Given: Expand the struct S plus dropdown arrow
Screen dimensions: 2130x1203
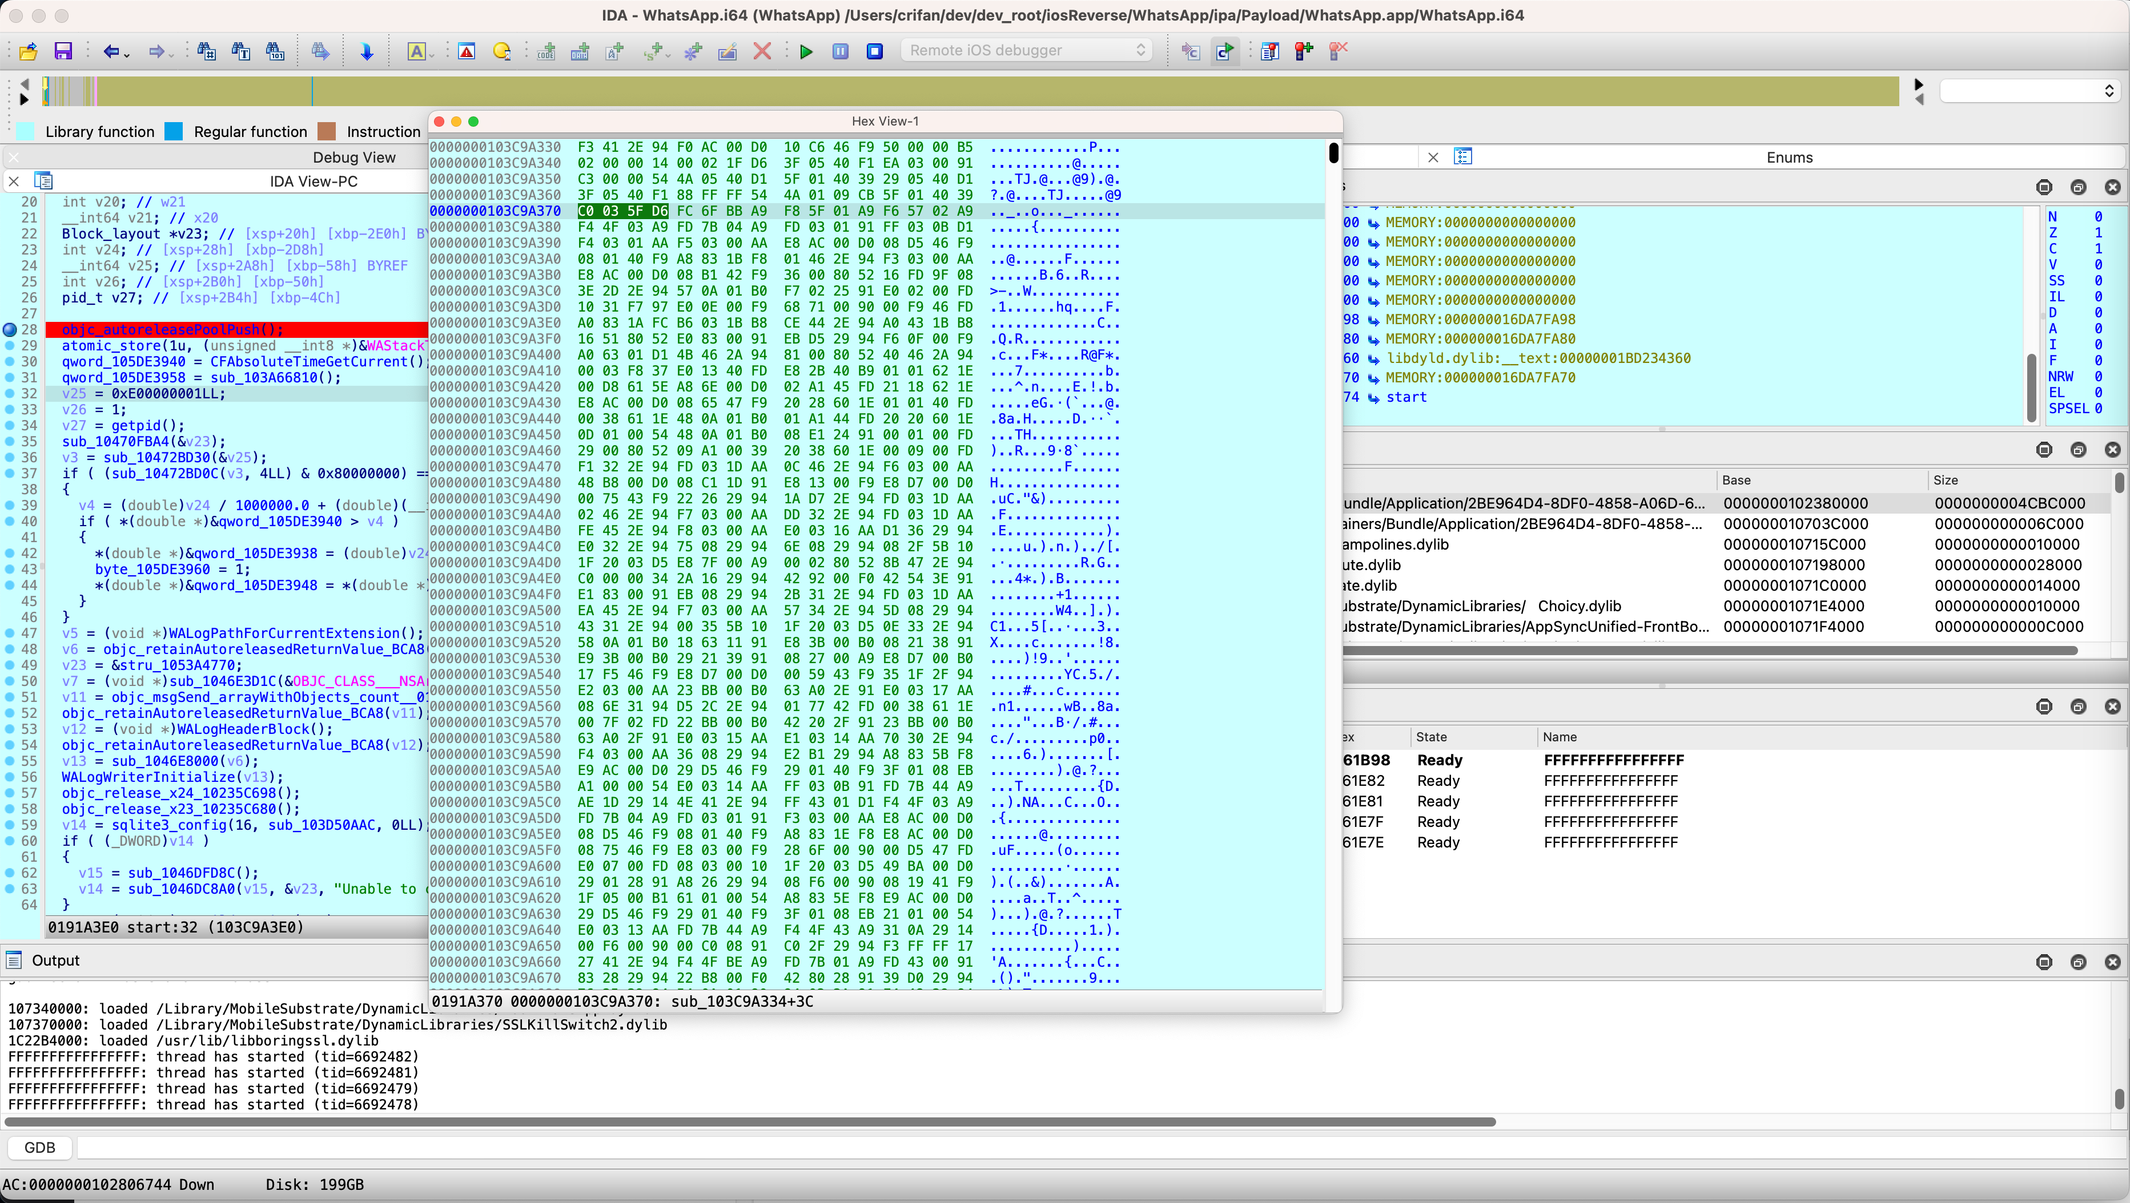Looking at the screenshot, I should pos(668,55).
